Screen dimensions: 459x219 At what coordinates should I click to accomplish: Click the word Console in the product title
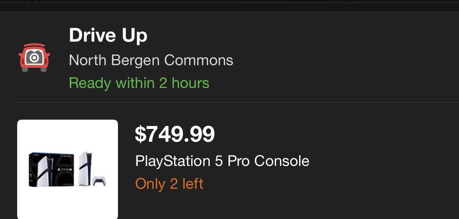click(x=282, y=161)
